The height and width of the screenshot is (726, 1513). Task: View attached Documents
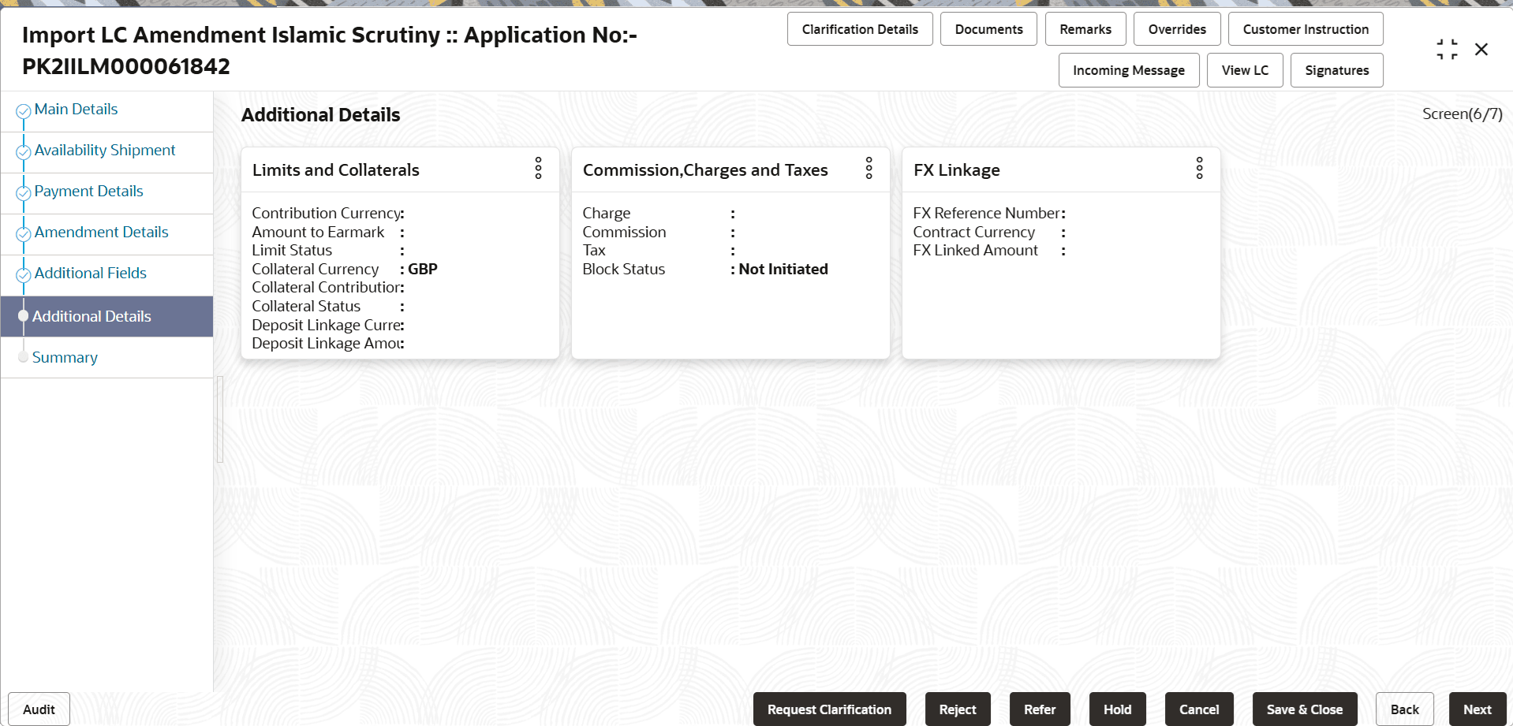click(x=988, y=28)
